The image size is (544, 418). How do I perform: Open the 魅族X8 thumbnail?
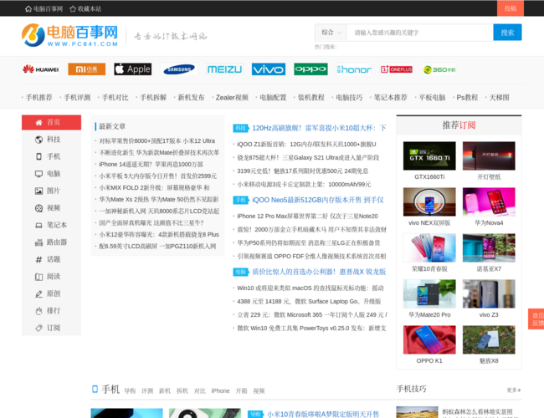point(489,339)
